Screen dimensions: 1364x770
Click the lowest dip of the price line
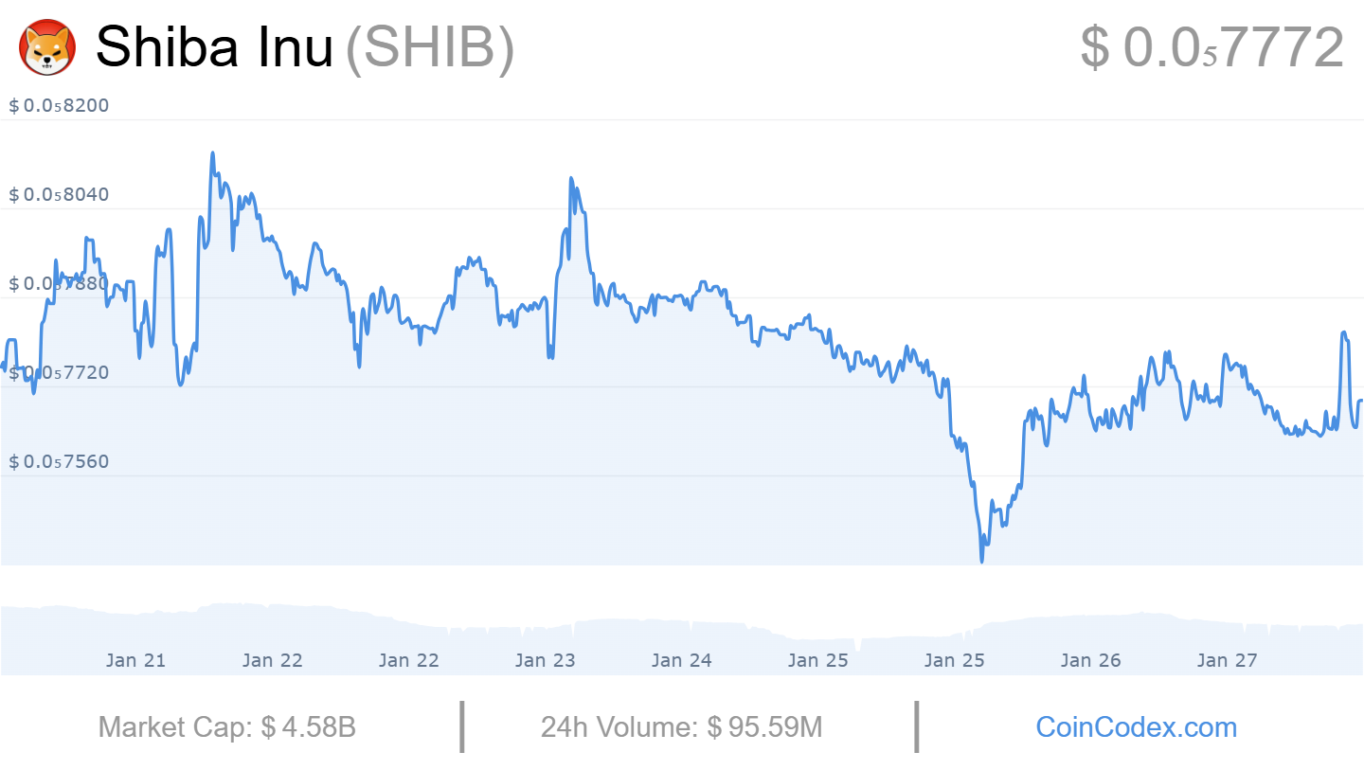pos(981,561)
